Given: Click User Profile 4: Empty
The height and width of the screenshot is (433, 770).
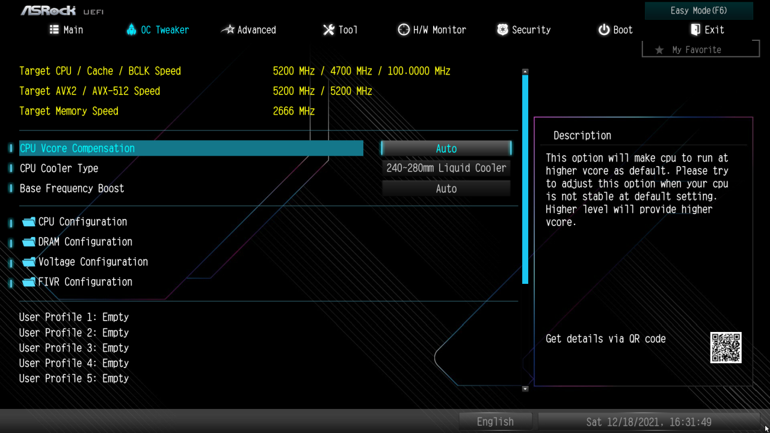Looking at the screenshot, I should point(74,363).
